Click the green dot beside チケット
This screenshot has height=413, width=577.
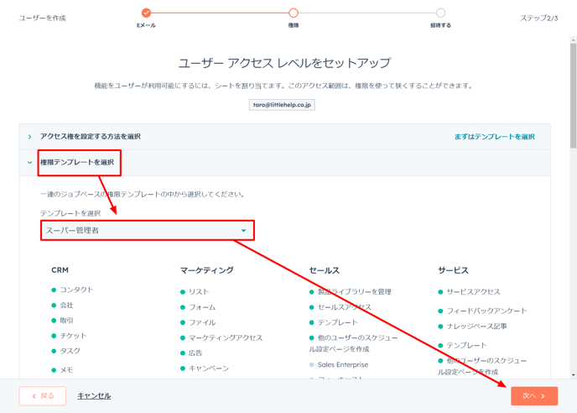coord(54,336)
